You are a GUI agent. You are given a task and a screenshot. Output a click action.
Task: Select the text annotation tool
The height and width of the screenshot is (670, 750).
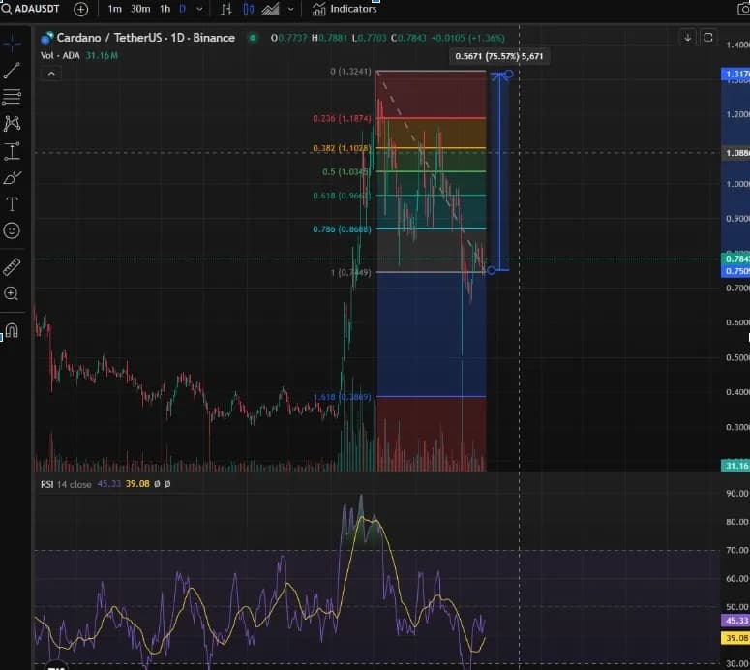coord(12,204)
